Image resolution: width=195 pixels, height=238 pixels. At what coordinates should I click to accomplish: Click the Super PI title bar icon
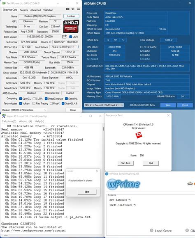(4, 116)
